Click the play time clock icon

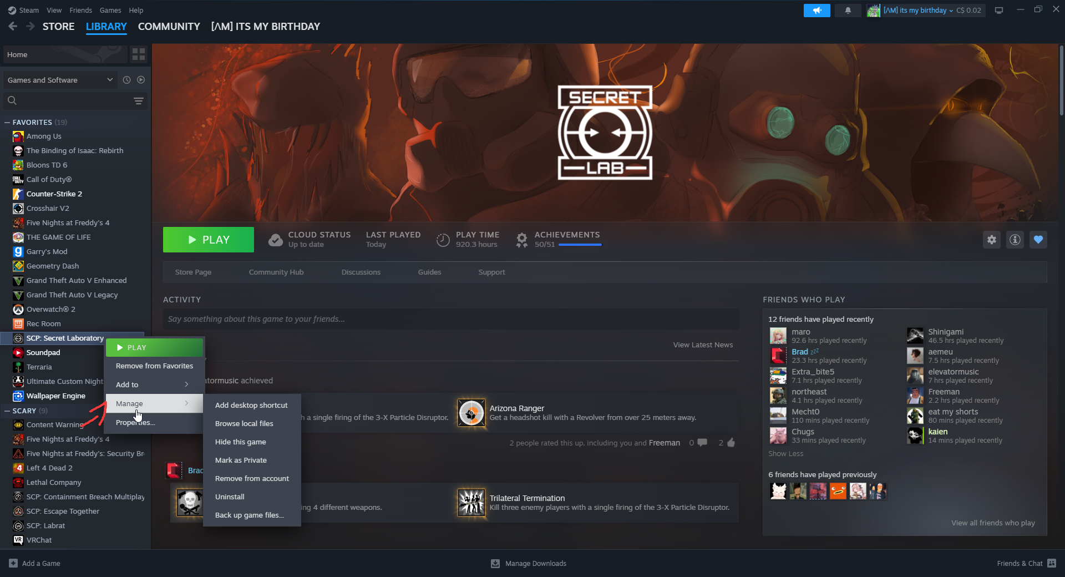(443, 240)
